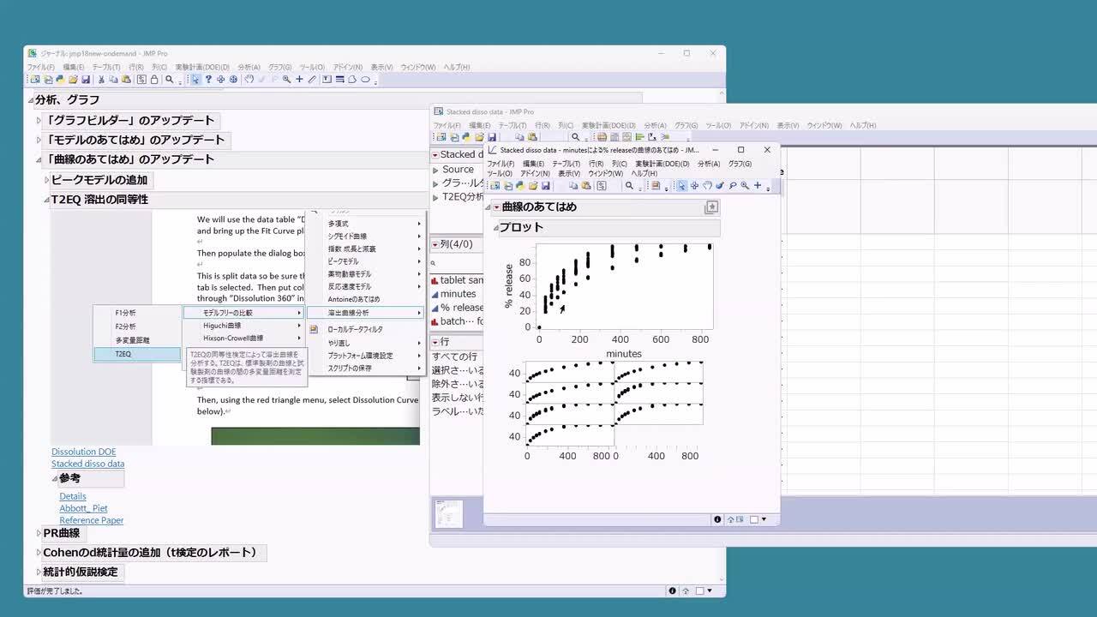1097x617 pixels.
Task: Click the save icon in Fit Curve window
Action: pyautogui.click(x=546, y=186)
